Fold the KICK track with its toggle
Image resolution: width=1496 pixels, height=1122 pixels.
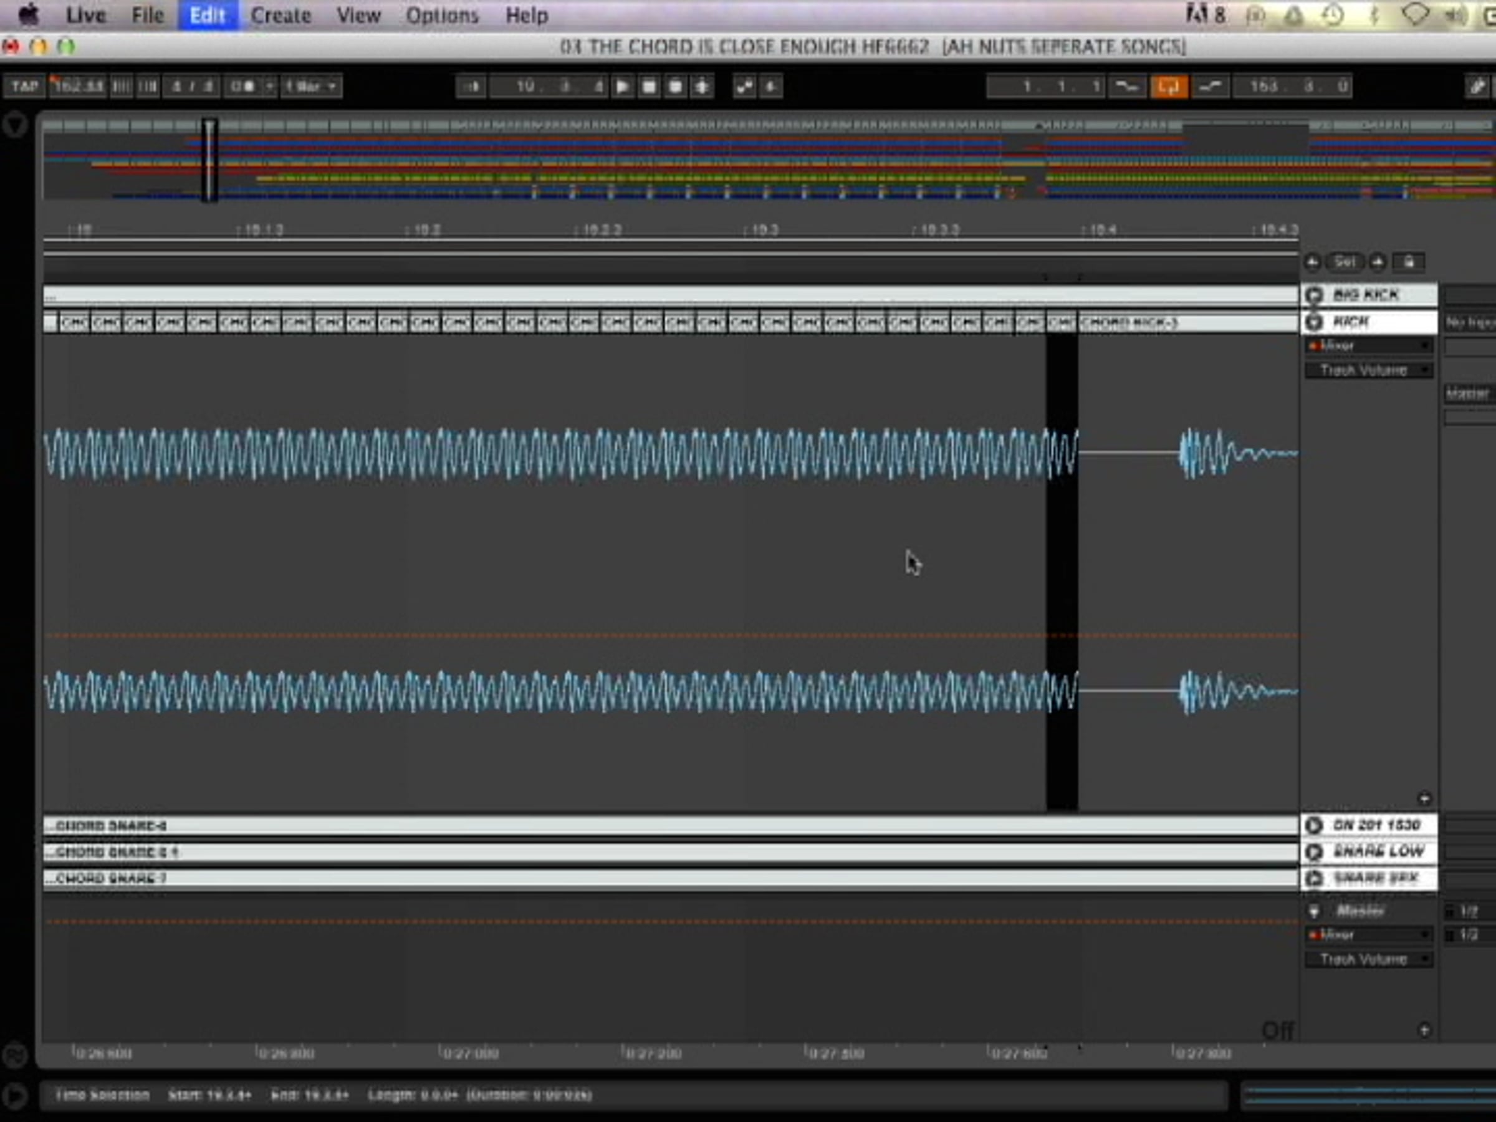(1314, 322)
